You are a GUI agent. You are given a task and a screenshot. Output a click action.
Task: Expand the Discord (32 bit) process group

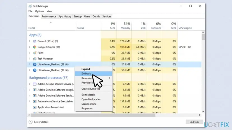tap(30, 41)
